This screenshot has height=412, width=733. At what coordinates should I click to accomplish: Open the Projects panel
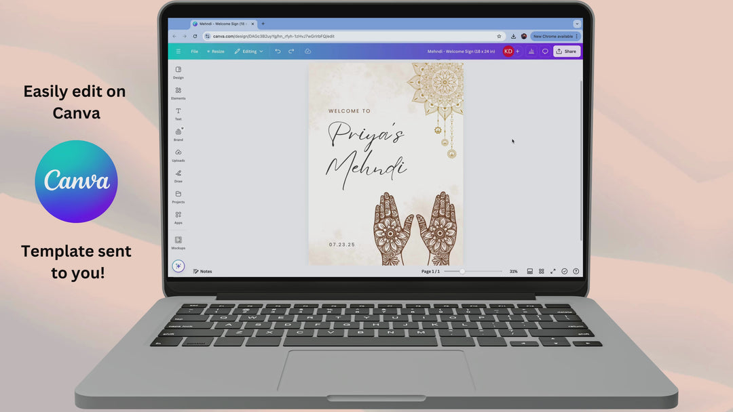click(x=178, y=197)
